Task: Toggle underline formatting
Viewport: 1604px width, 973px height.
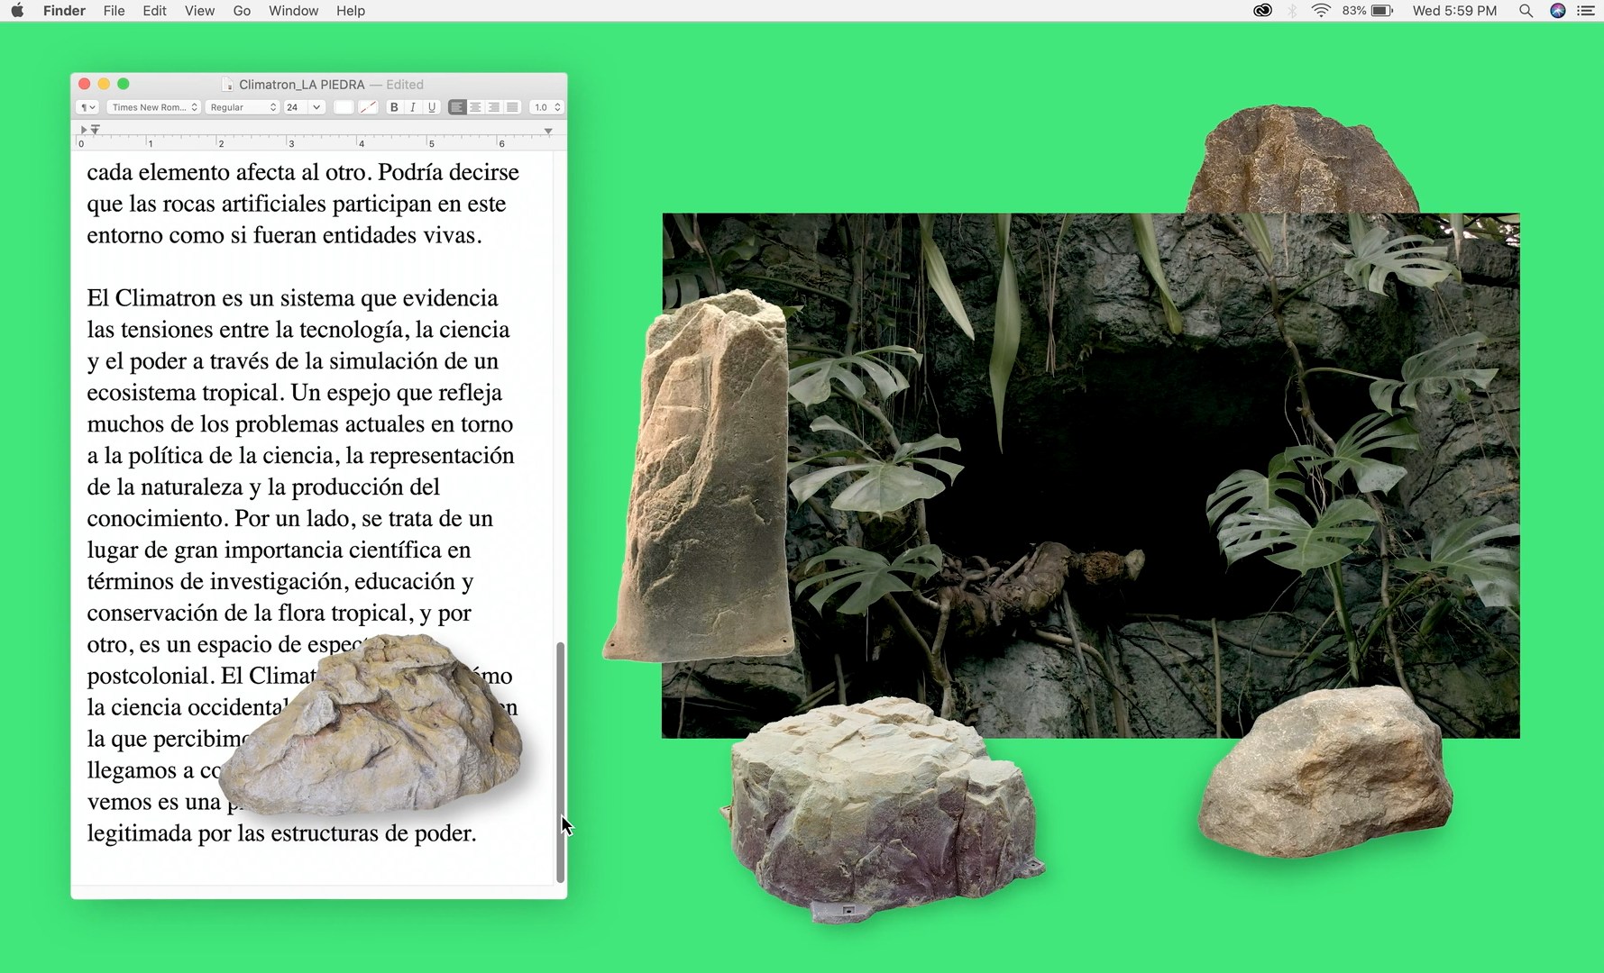Action: 432,107
